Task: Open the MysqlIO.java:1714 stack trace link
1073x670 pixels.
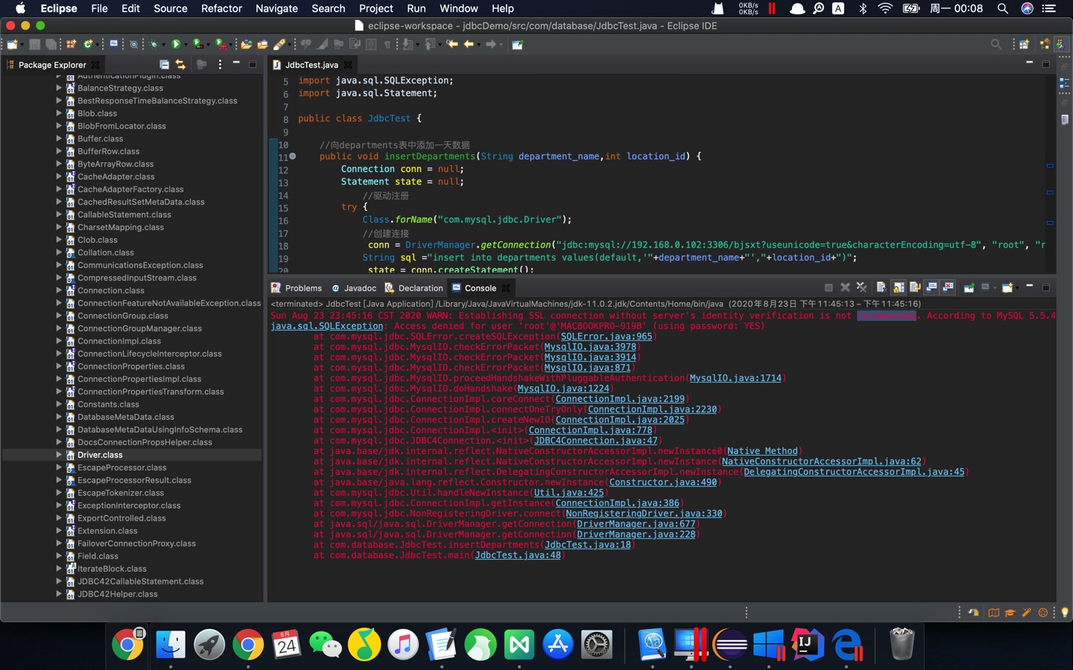Action: 735,378
